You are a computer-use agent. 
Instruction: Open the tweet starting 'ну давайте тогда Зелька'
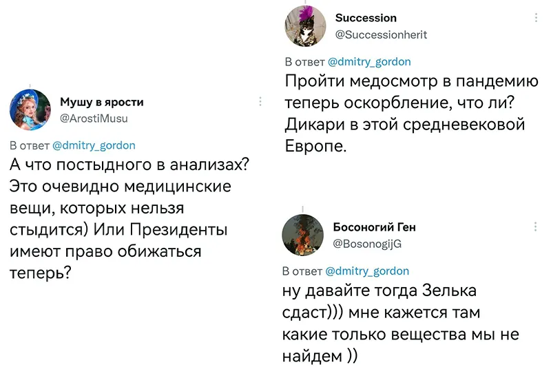[401, 323]
